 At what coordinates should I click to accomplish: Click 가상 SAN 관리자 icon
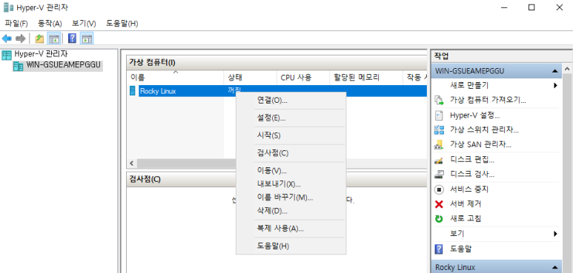(x=439, y=145)
